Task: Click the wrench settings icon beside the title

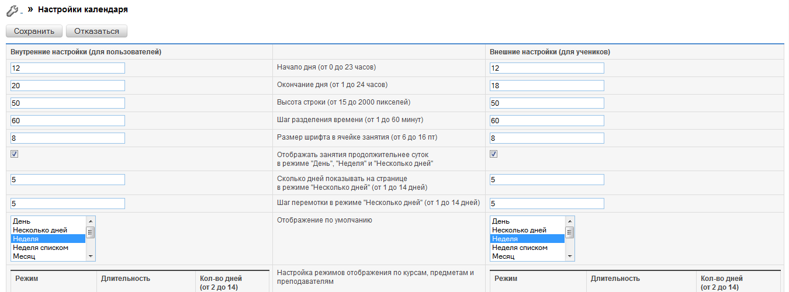Action: tap(12, 10)
